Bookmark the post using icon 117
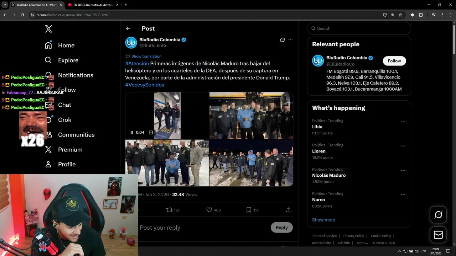The width and height of the screenshot is (456, 256). tap(249, 210)
